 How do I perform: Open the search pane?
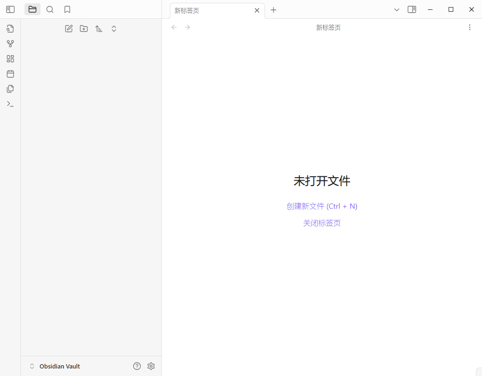50,9
